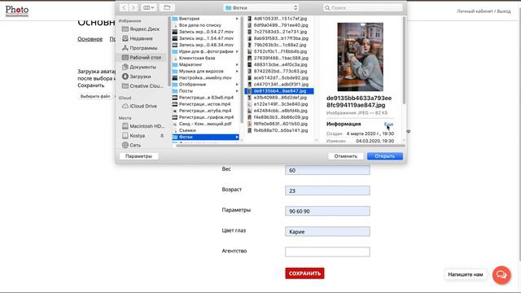
Task: Click the Поиск search field
Action: (x=362, y=7)
